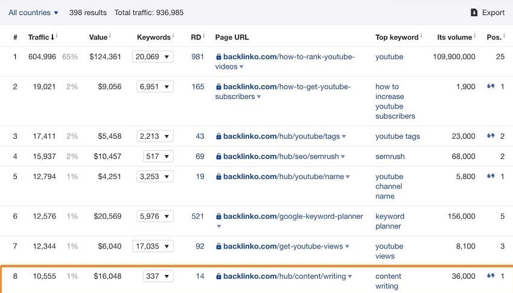The width and height of the screenshot is (513, 293).
Task: Click the Export icon button
Action: point(474,13)
